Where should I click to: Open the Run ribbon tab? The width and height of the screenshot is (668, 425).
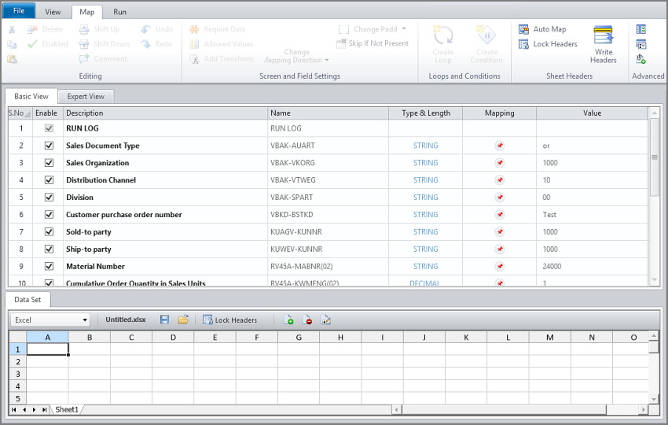(119, 13)
